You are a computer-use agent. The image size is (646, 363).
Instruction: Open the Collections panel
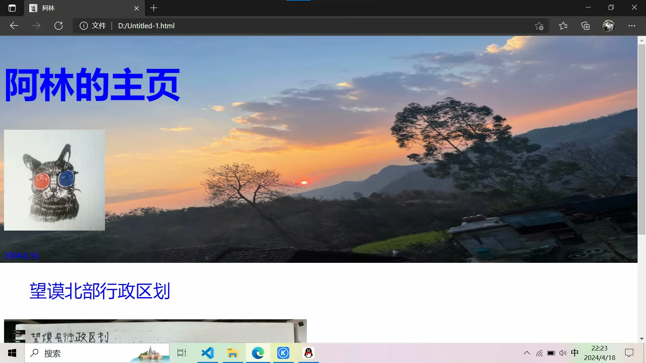[x=585, y=26]
